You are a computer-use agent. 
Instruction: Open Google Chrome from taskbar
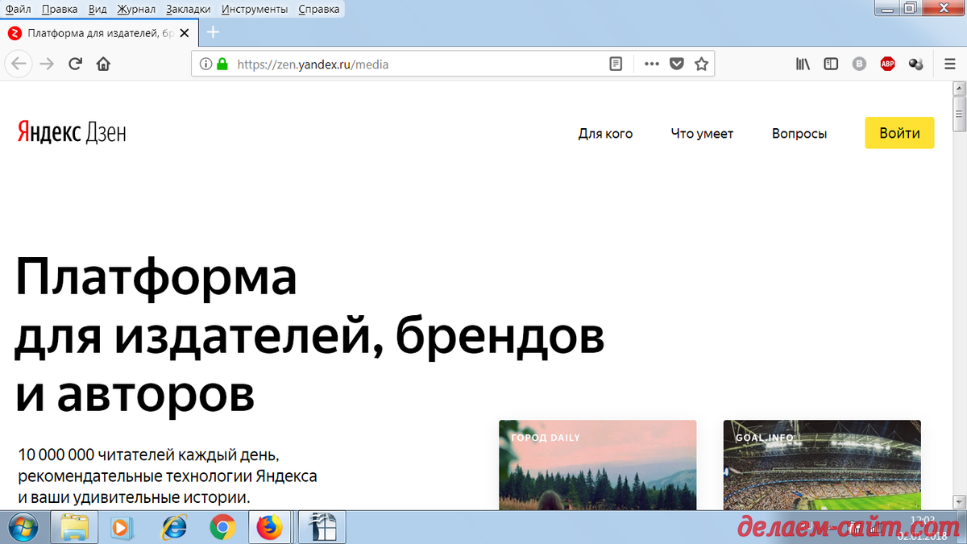click(x=222, y=528)
